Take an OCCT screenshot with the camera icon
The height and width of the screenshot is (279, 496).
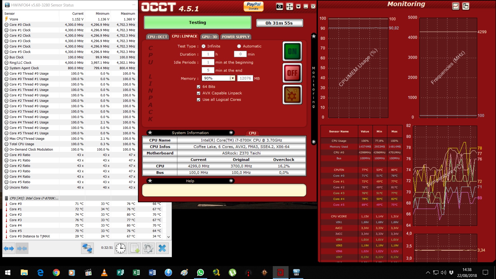coord(279,7)
